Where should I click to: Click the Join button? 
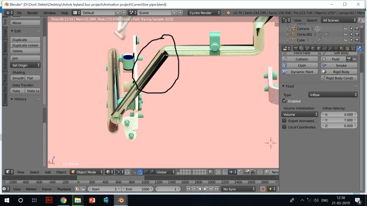pos(25,58)
